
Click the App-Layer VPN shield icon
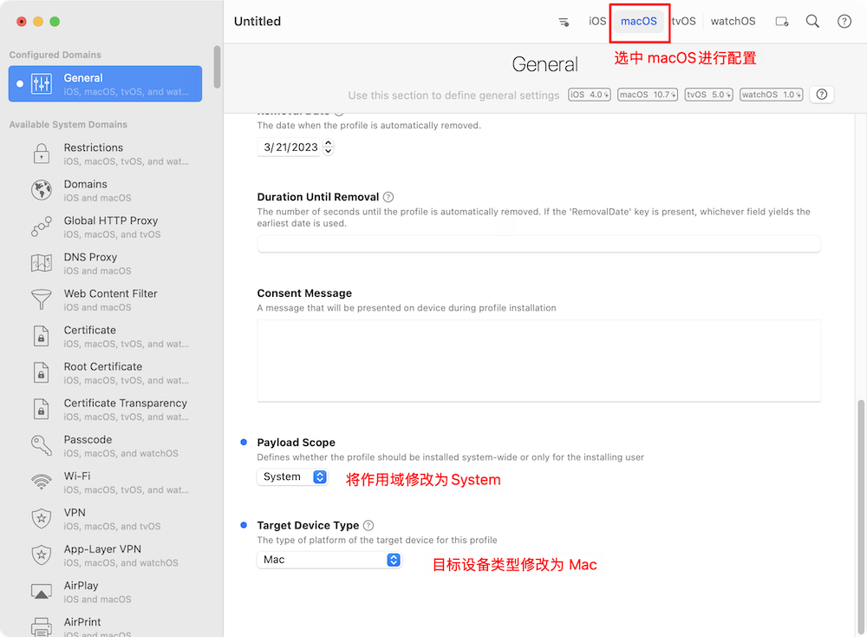tap(42, 555)
